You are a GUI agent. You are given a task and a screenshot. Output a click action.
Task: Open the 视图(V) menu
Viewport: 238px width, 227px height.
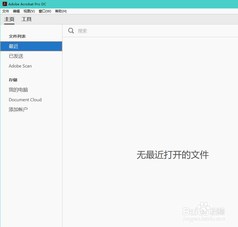(29, 11)
